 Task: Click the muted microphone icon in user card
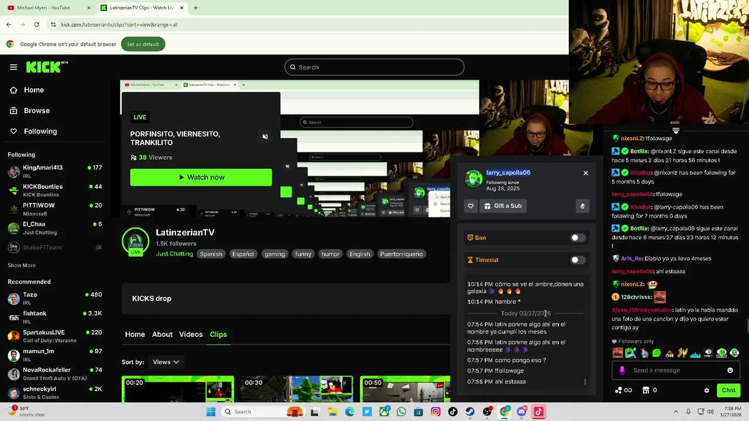coord(582,206)
